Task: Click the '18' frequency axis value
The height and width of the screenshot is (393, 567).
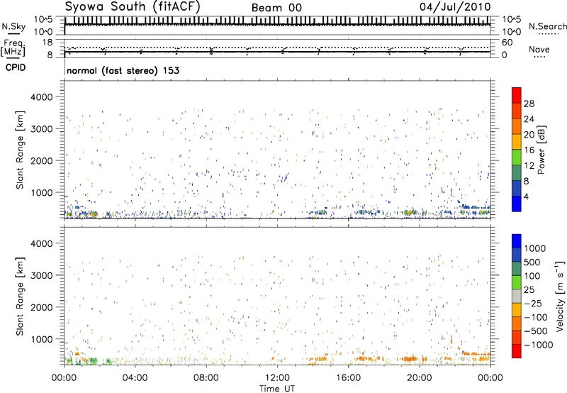Action: tap(47, 43)
